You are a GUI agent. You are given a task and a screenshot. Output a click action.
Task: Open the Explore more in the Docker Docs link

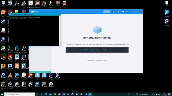97,60
